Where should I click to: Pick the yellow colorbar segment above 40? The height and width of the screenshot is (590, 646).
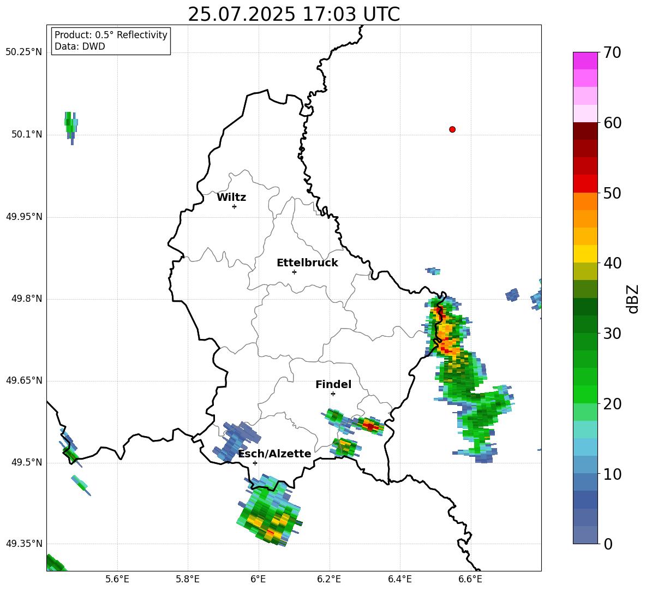point(585,254)
